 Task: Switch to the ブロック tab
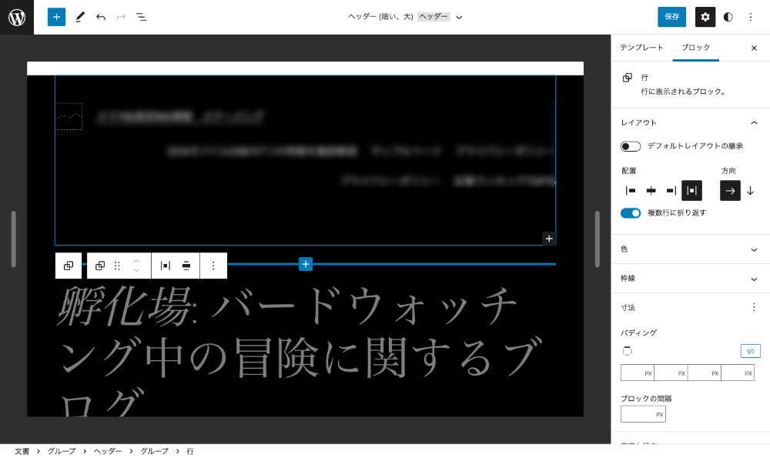click(x=695, y=48)
